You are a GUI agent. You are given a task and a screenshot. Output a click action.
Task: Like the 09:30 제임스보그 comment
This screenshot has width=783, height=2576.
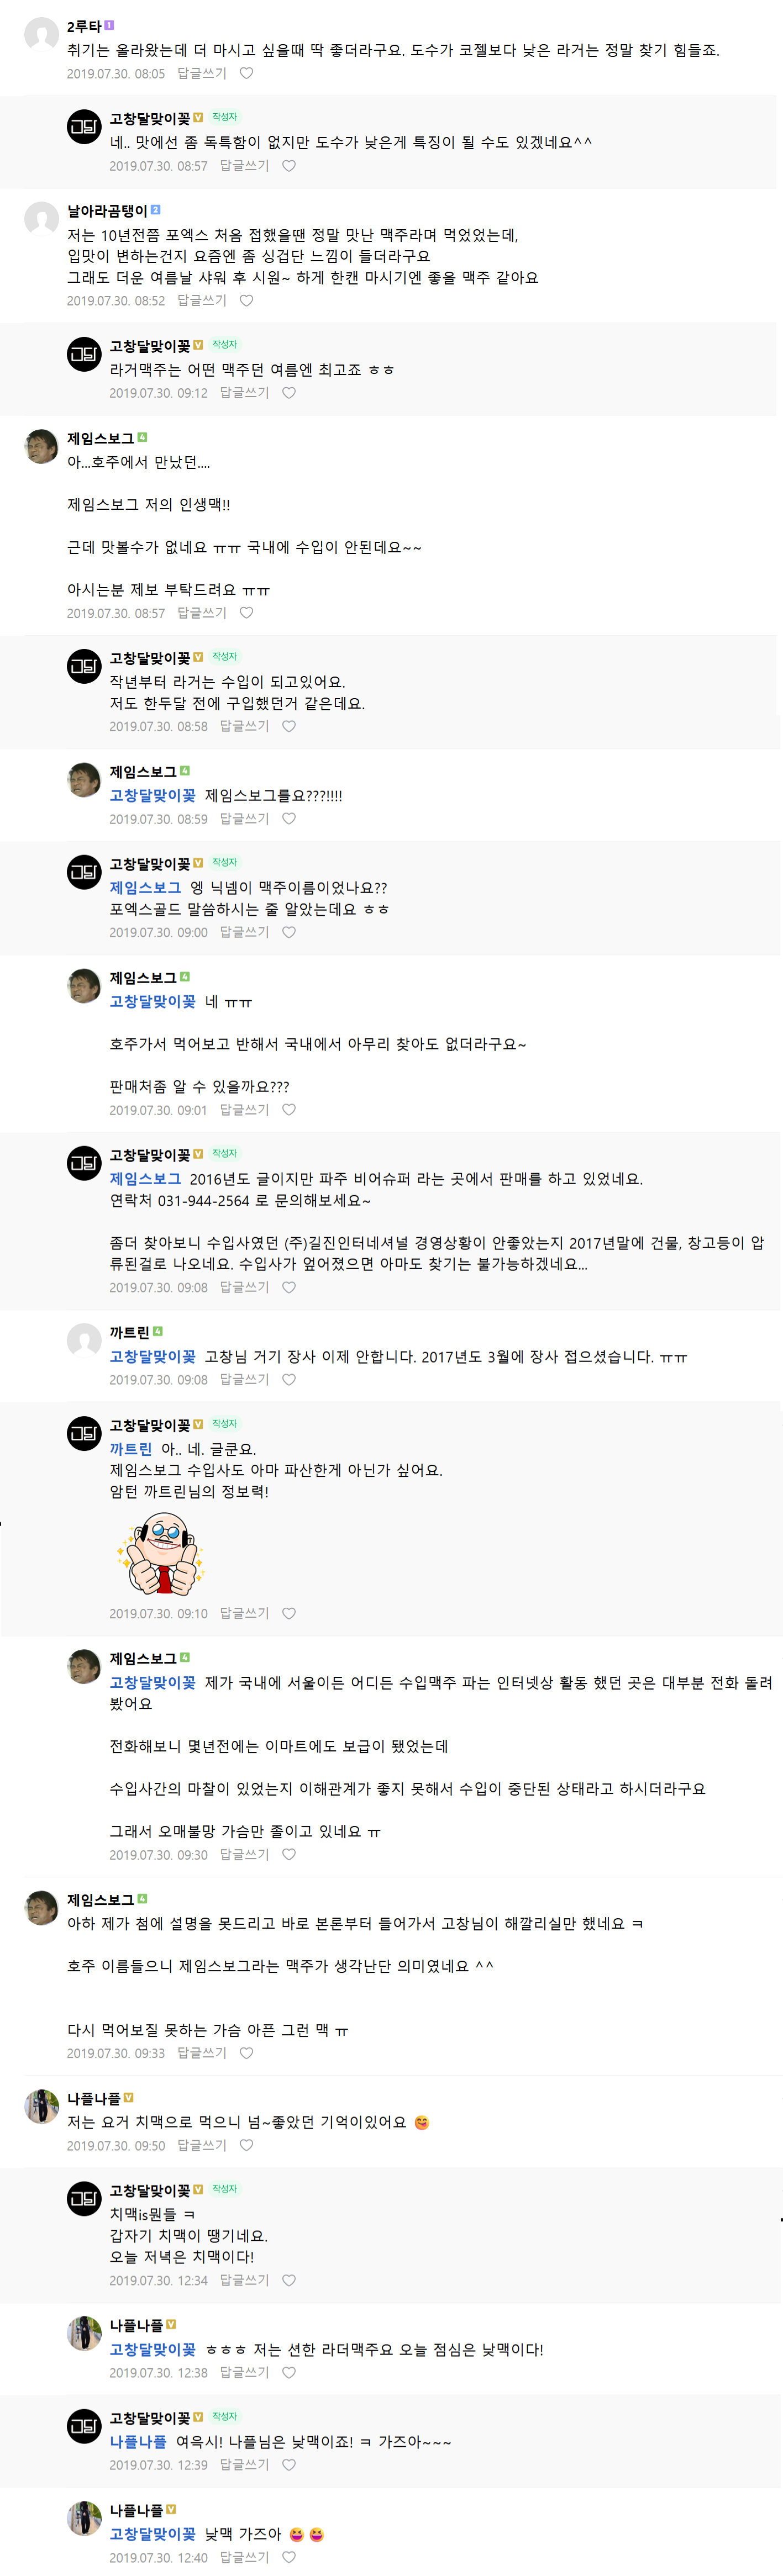(x=289, y=1855)
